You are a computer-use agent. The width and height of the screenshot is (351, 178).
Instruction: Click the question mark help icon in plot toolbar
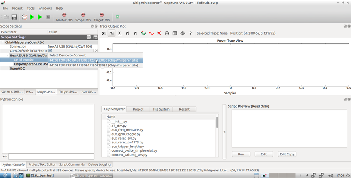point(190,33)
